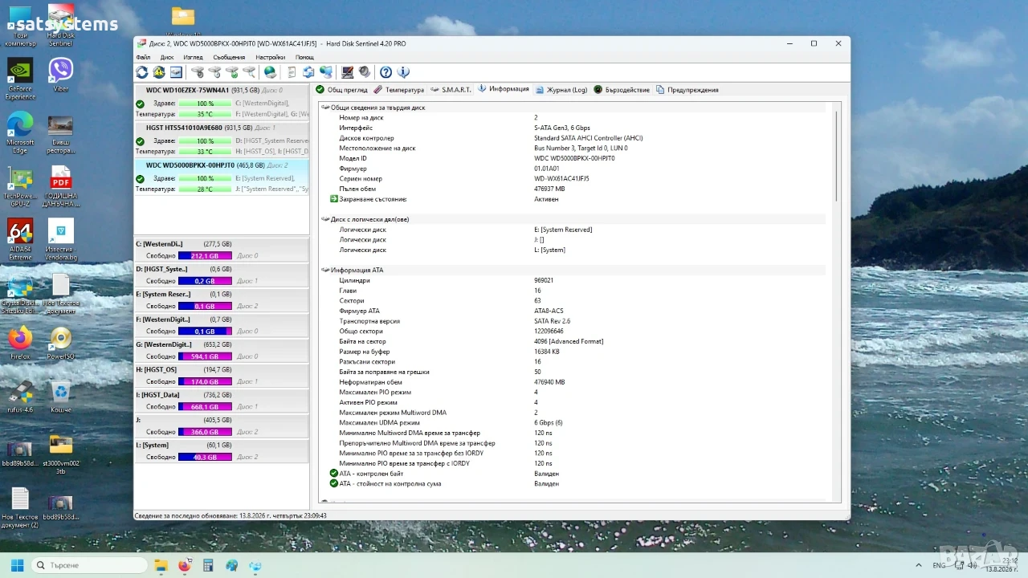Viewport: 1028px width, 578px height.
Task: Switch to the S.M.A.R.T. tab
Action: point(451,90)
